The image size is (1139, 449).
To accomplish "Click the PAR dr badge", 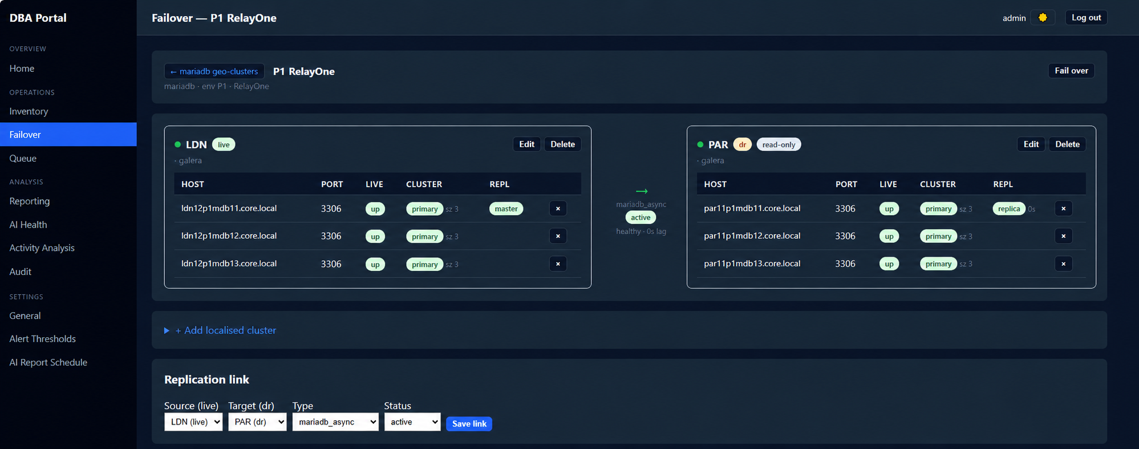I will (x=743, y=145).
